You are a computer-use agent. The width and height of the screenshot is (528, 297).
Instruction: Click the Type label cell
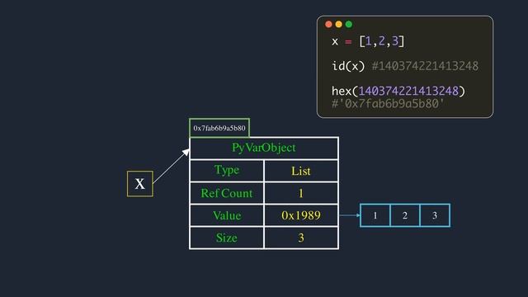coord(227,171)
